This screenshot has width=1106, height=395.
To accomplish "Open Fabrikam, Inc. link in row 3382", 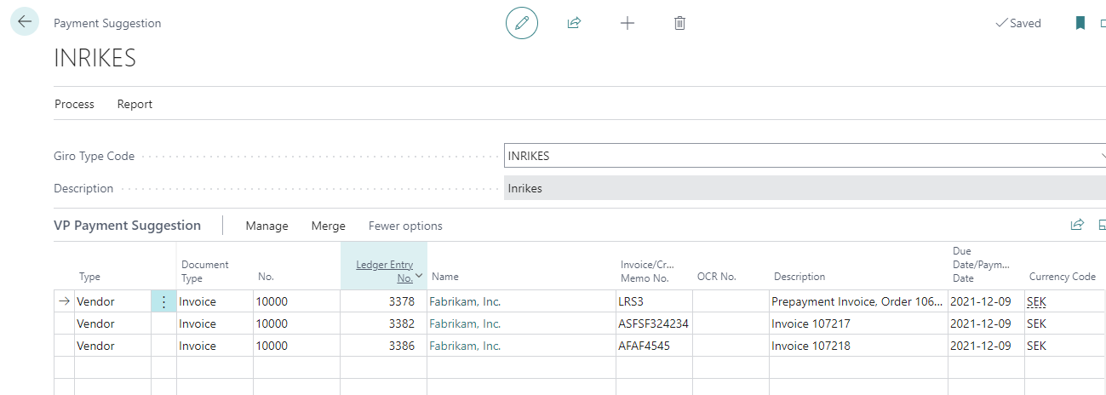I will [x=465, y=323].
